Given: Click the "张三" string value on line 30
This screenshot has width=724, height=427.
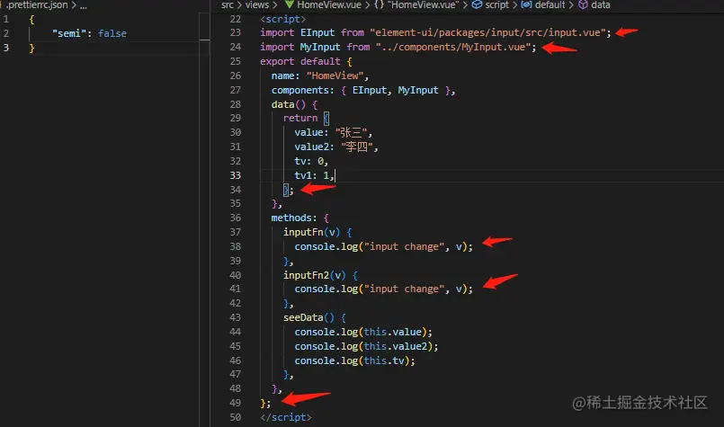Looking at the screenshot, I should [x=351, y=132].
